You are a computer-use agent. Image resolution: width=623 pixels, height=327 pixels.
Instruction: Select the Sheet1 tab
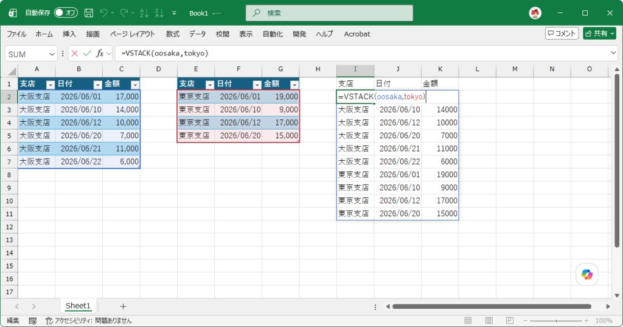78,306
